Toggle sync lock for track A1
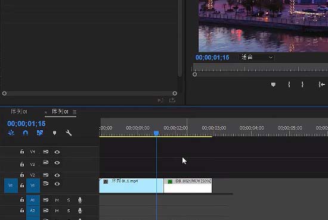 coord(46,200)
